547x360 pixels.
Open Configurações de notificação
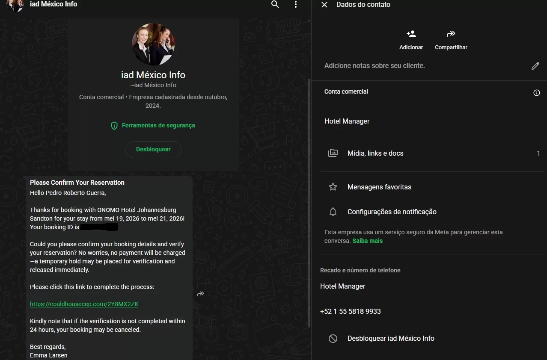(x=392, y=212)
